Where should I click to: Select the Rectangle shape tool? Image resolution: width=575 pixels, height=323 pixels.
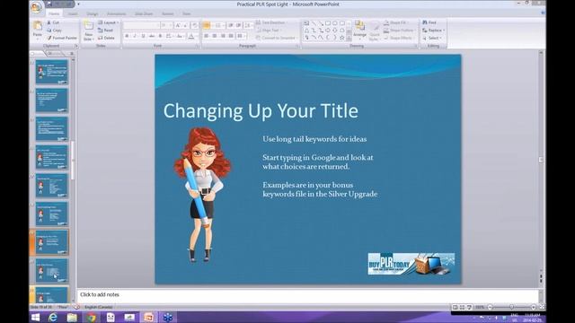327,23
